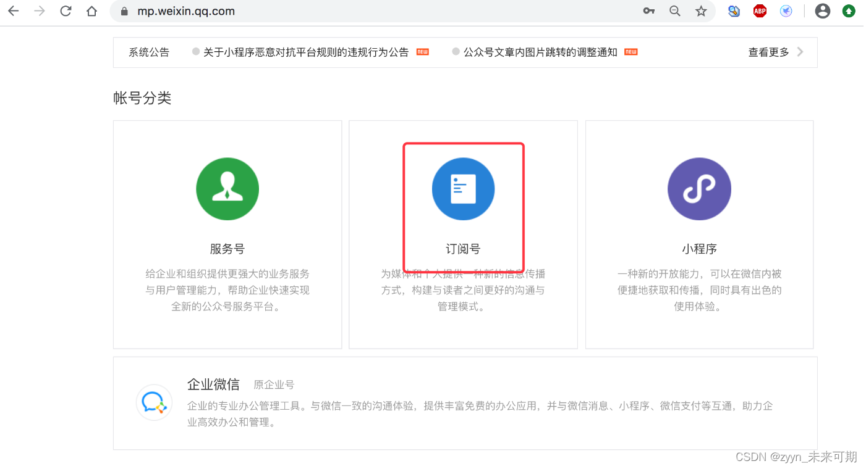This screenshot has height=469, width=866.
Task: Select the 小程序 title text
Action: (x=699, y=249)
